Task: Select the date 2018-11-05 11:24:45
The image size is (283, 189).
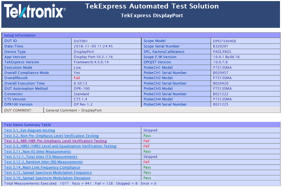Action: coord(93,46)
